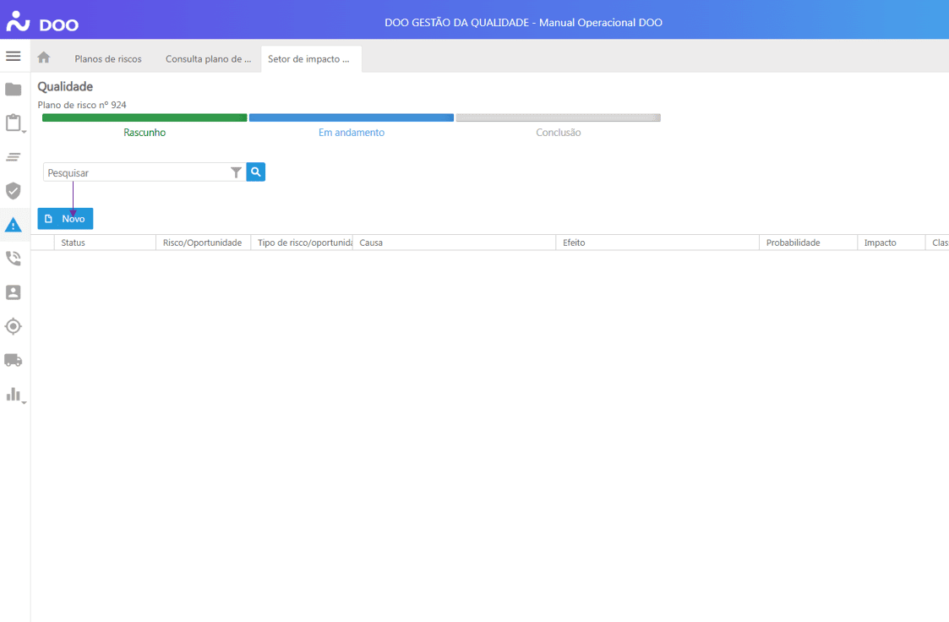Viewport: 949px width, 622px height.
Task: Click the contact person sidebar icon
Action: (14, 292)
